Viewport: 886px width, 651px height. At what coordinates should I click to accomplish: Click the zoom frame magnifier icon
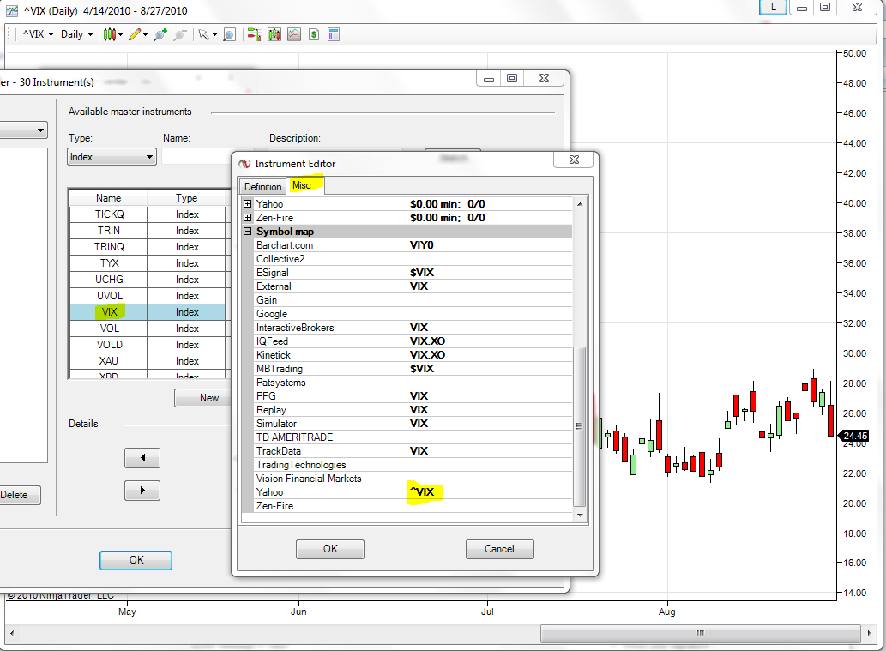pyautogui.click(x=229, y=34)
